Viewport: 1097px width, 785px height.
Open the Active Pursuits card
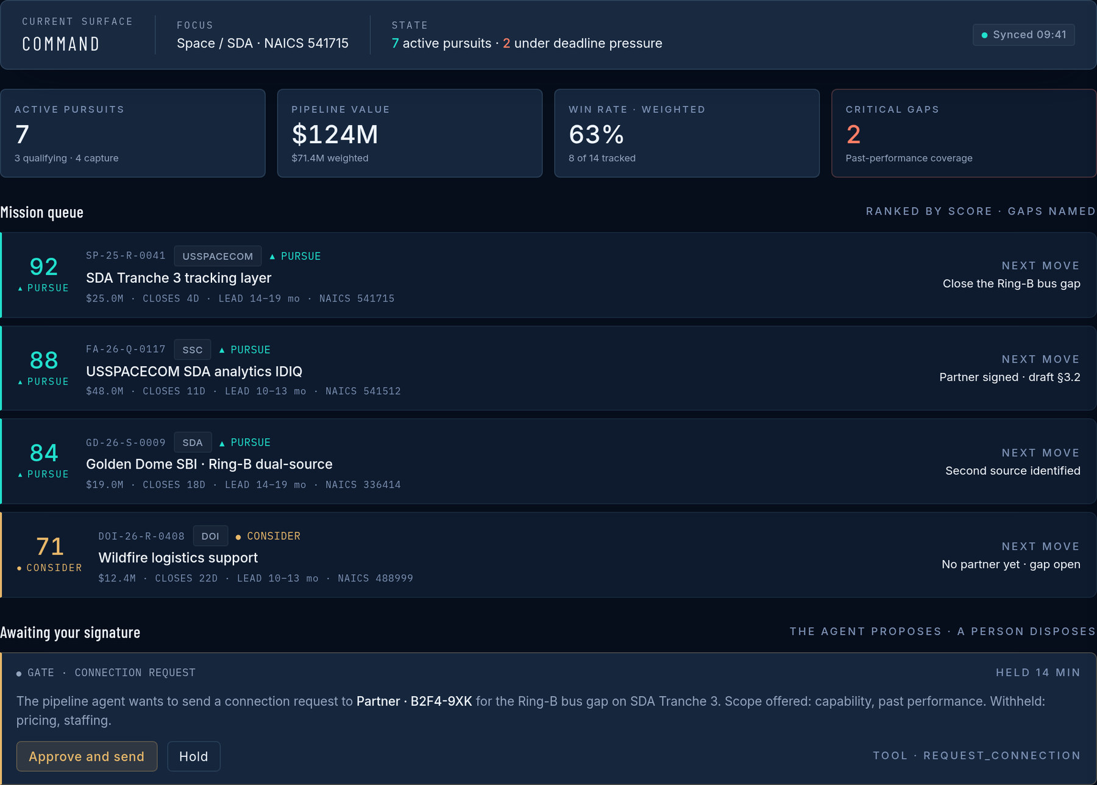pos(133,133)
